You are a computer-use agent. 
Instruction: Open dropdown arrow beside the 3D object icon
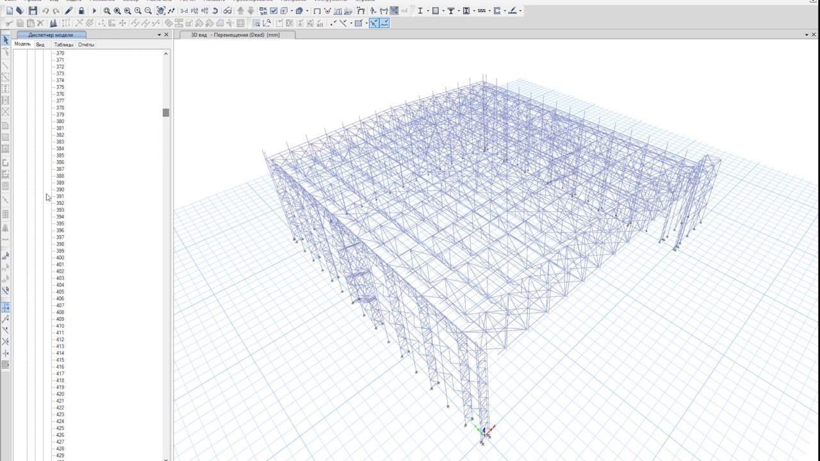coord(307,11)
